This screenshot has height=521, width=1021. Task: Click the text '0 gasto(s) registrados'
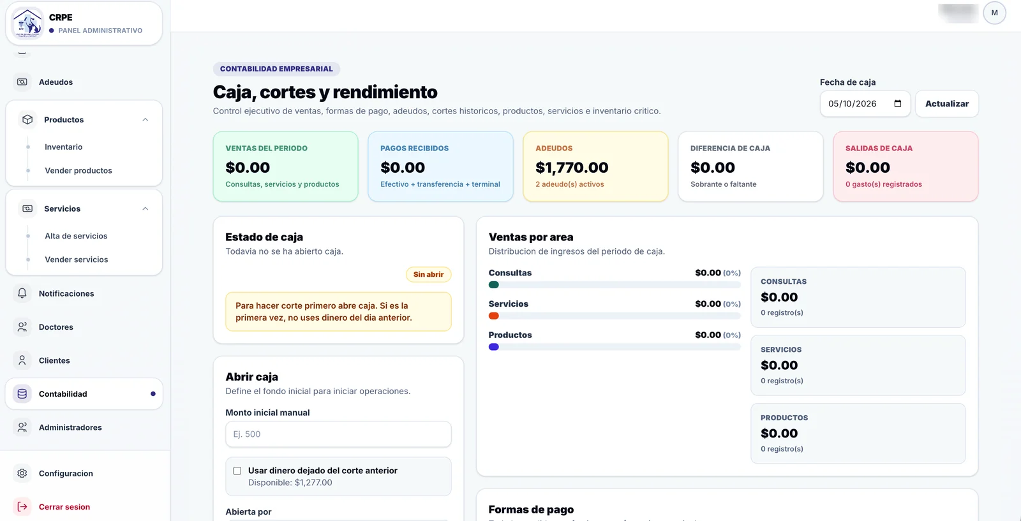pyautogui.click(x=883, y=184)
